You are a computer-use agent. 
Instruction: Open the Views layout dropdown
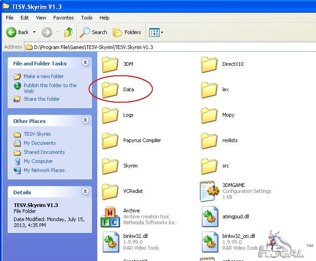click(x=156, y=32)
